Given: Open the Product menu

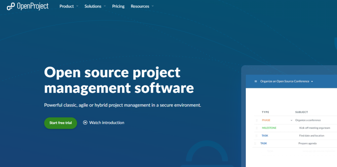Looking at the screenshot, I should 66,6.
